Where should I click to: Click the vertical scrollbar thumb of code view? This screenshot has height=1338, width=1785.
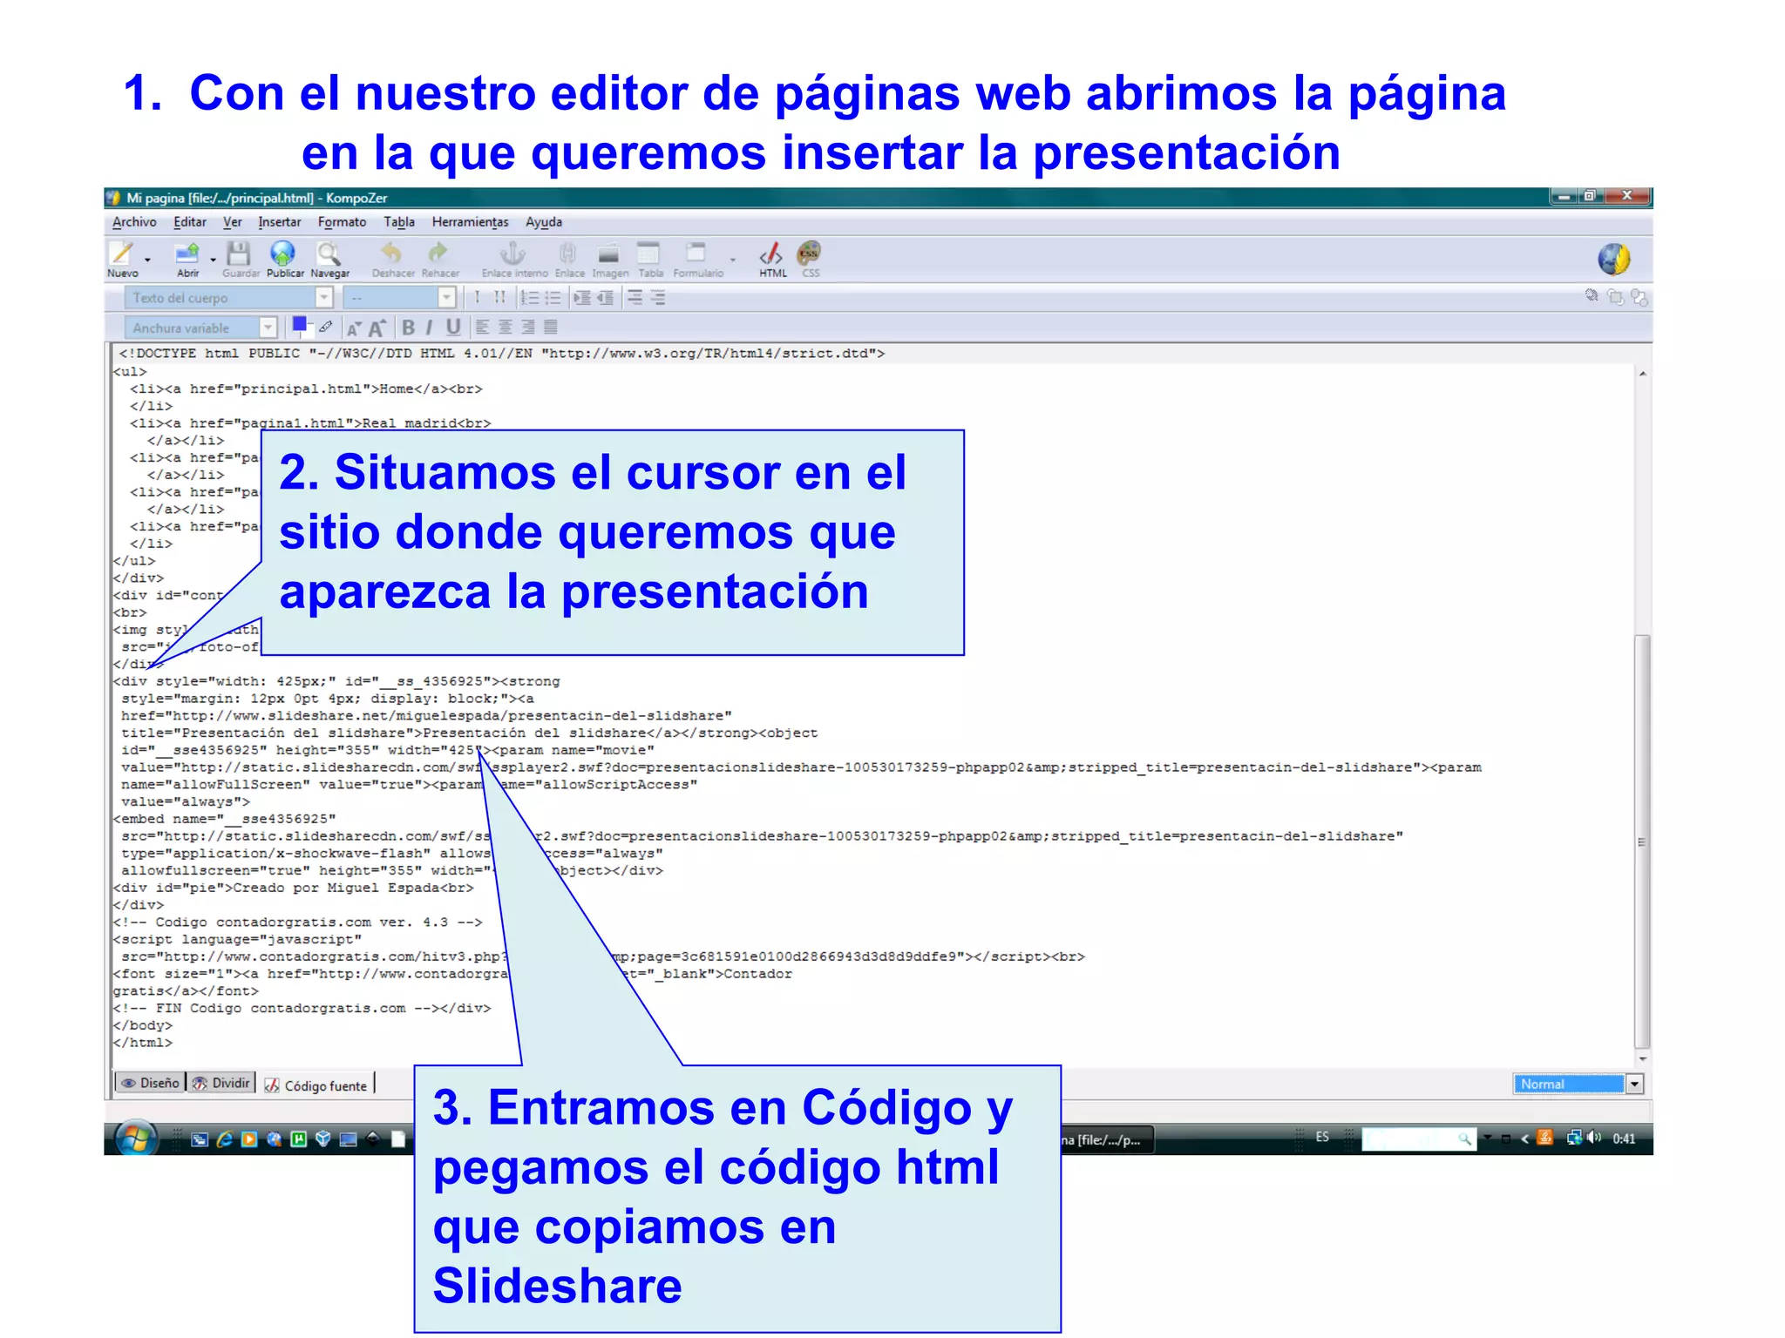1642,841
